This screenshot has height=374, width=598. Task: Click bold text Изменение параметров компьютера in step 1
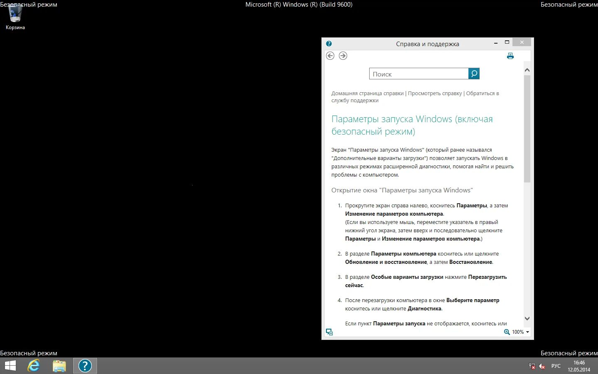point(394,214)
